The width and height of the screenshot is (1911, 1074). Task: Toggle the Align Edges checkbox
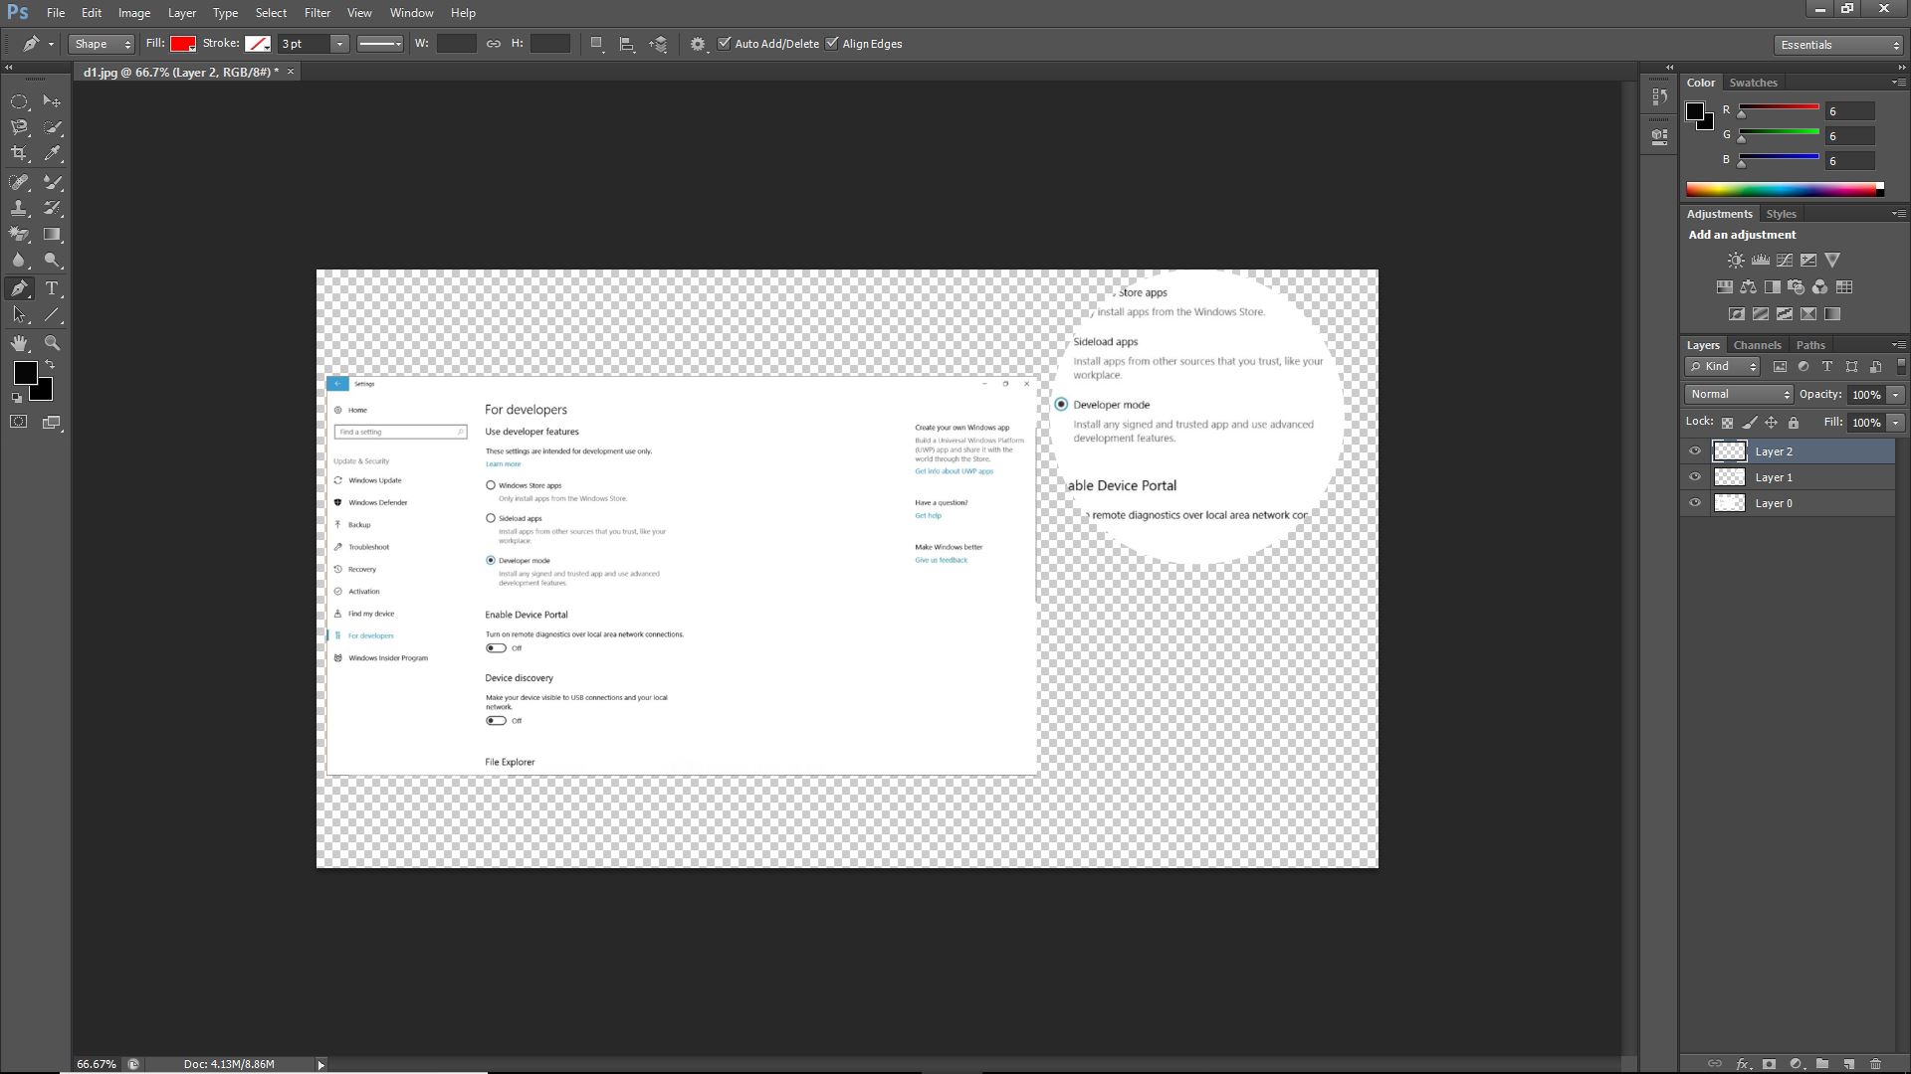(x=832, y=44)
